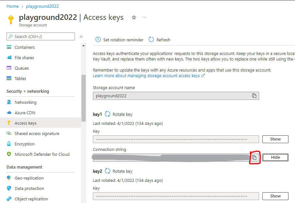Hide the key1 connection string

(x=275, y=157)
